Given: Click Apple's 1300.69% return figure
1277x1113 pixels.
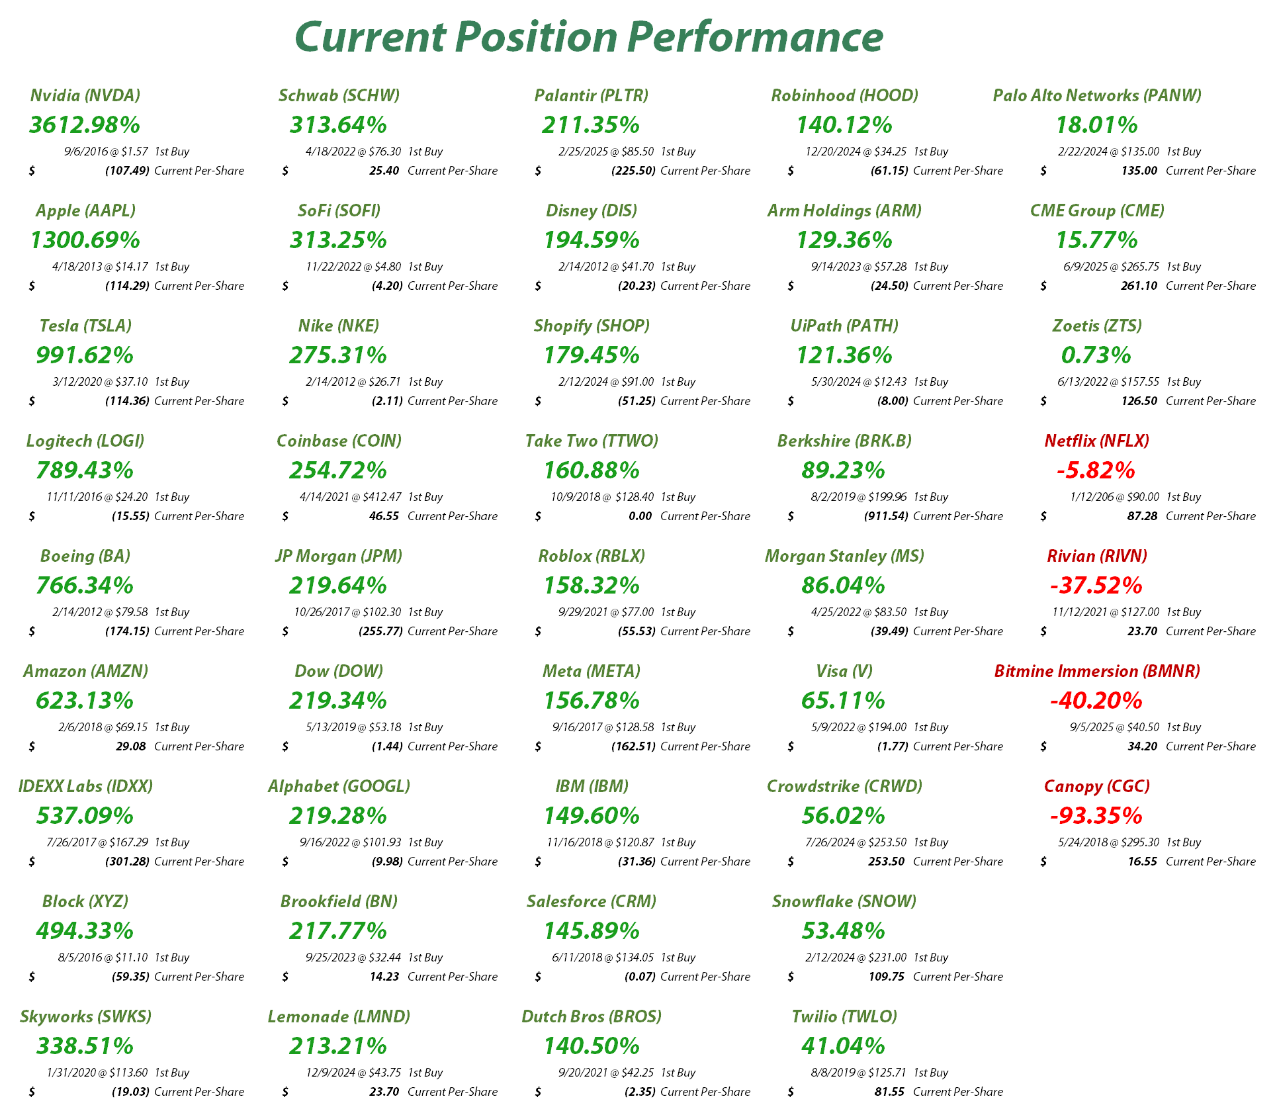Looking at the screenshot, I should [85, 240].
